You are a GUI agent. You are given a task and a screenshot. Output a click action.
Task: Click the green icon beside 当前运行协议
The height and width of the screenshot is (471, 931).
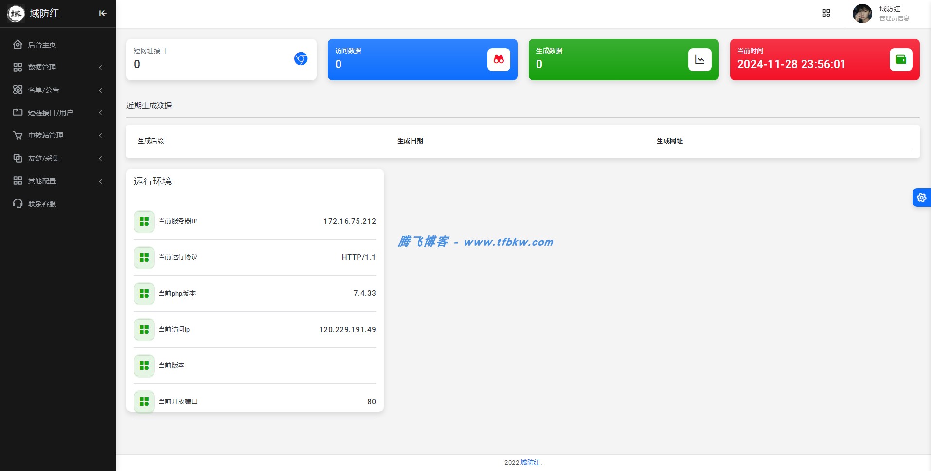point(144,257)
